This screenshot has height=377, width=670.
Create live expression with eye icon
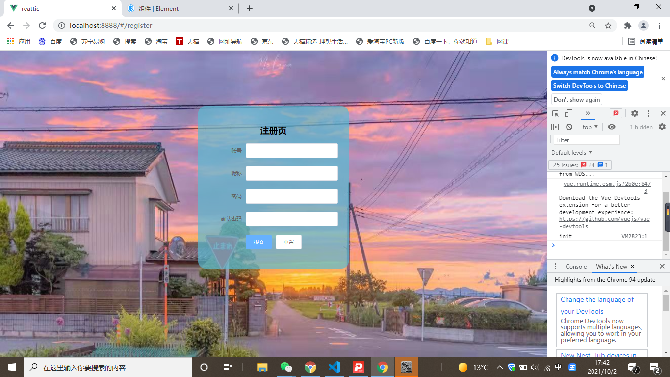point(612,127)
